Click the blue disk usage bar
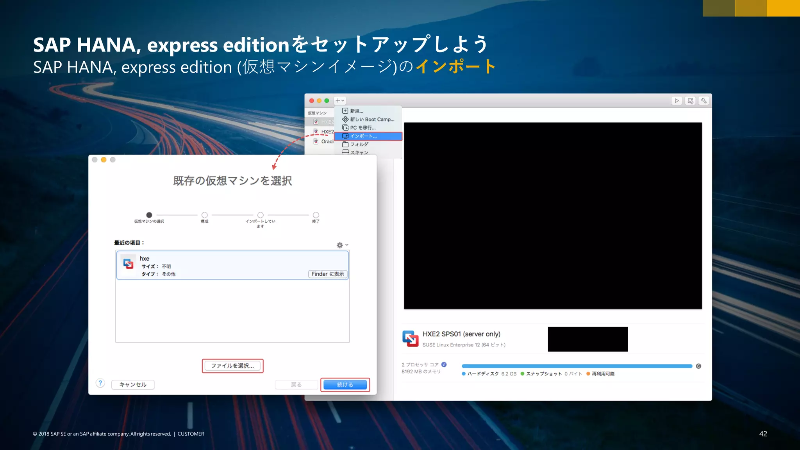This screenshot has height=450, width=800. click(577, 366)
